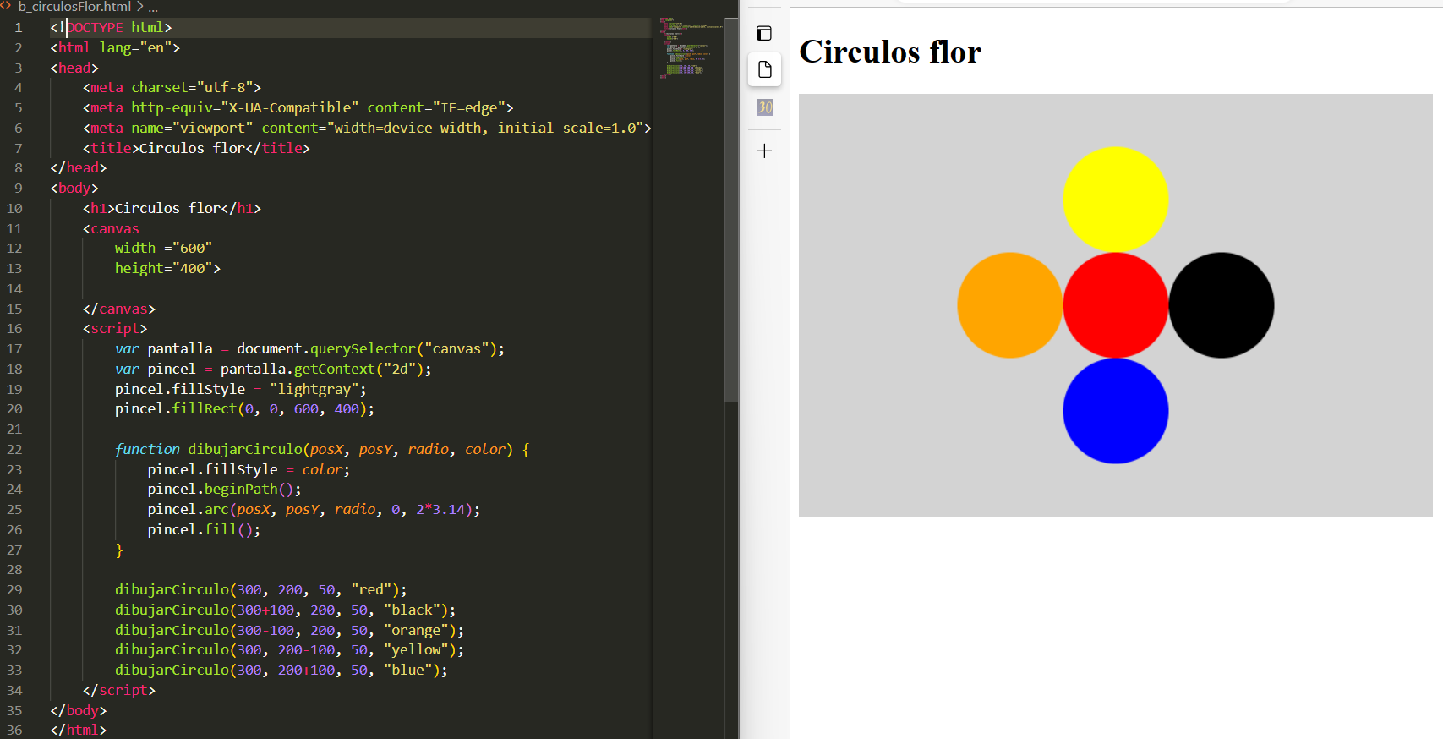Open the breadcrumb ellipsis symbol menu

(153, 7)
